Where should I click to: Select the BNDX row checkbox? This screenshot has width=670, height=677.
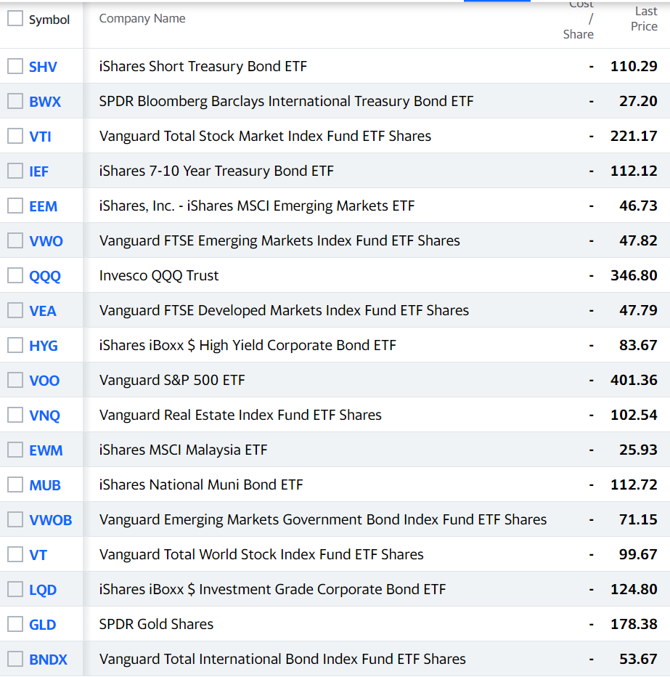pyautogui.click(x=15, y=660)
